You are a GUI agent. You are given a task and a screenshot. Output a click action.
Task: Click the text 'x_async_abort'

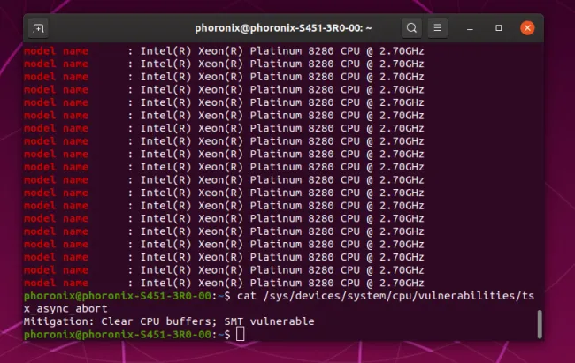click(65, 309)
